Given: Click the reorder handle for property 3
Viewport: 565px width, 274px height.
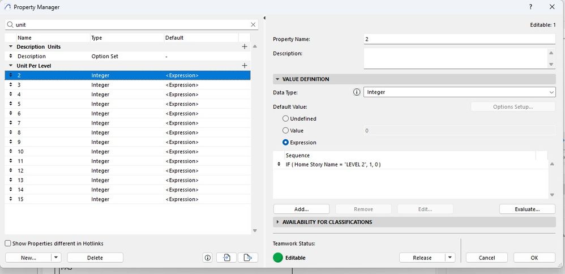Looking at the screenshot, I should (x=10, y=85).
